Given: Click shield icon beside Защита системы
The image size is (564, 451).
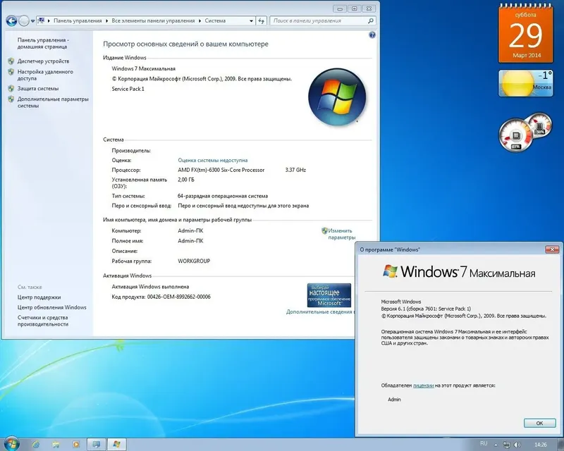Looking at the screenshot, I should click(11, 89).
